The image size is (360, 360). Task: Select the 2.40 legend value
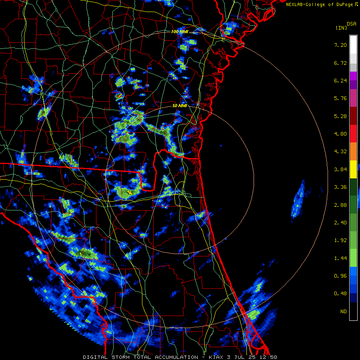pos(340,223)
